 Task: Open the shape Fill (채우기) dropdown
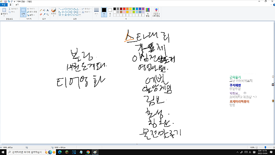click(x=87, y=12)
